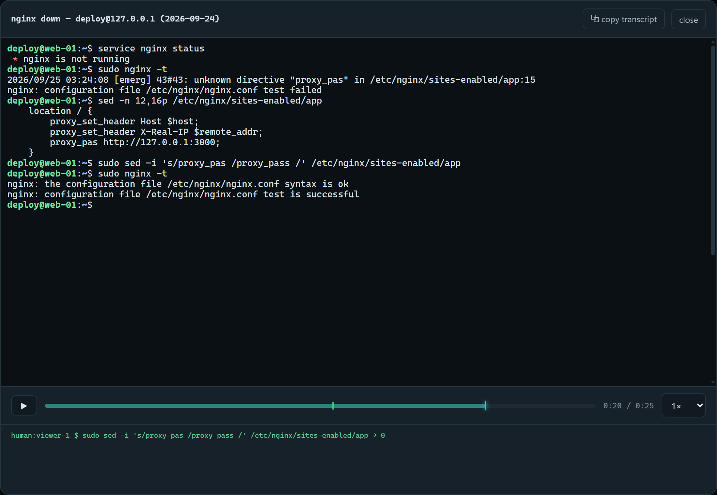The image size is (717, 495).
Task: Jump to the middle timeline marker
Action: click(x=333, y=405)
